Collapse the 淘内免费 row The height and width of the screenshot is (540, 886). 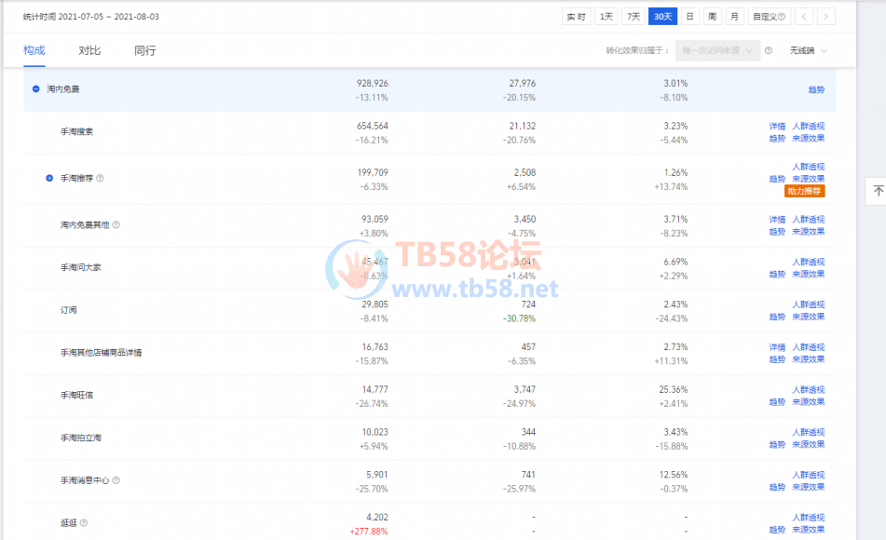36,89
